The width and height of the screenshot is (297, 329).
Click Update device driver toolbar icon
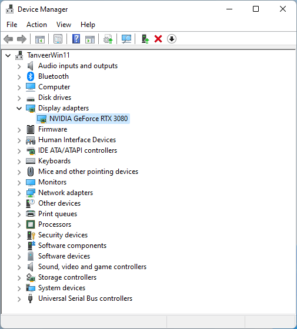click(x=108, y=39)
